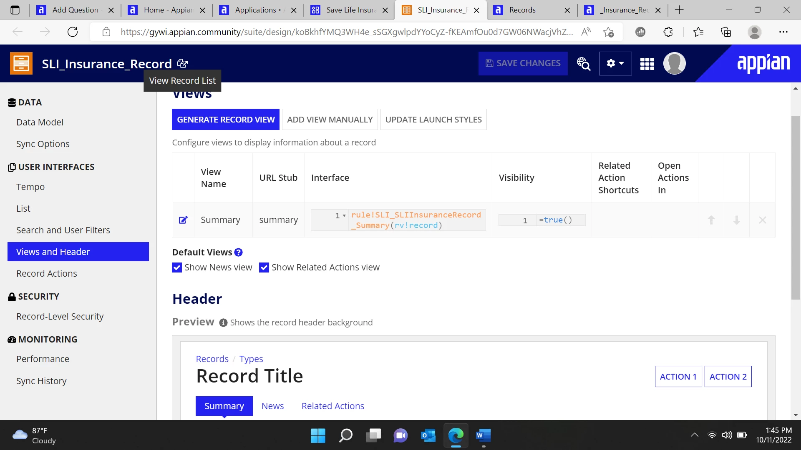Open browser Settings and more menu
This screenshot has width=801, height=450.
[x=783, y=32]
